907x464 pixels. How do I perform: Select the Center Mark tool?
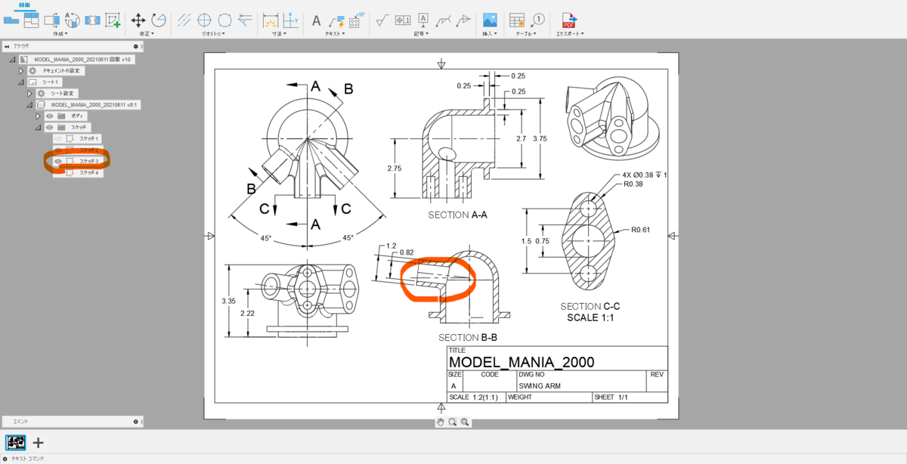(x=204, y=20)
